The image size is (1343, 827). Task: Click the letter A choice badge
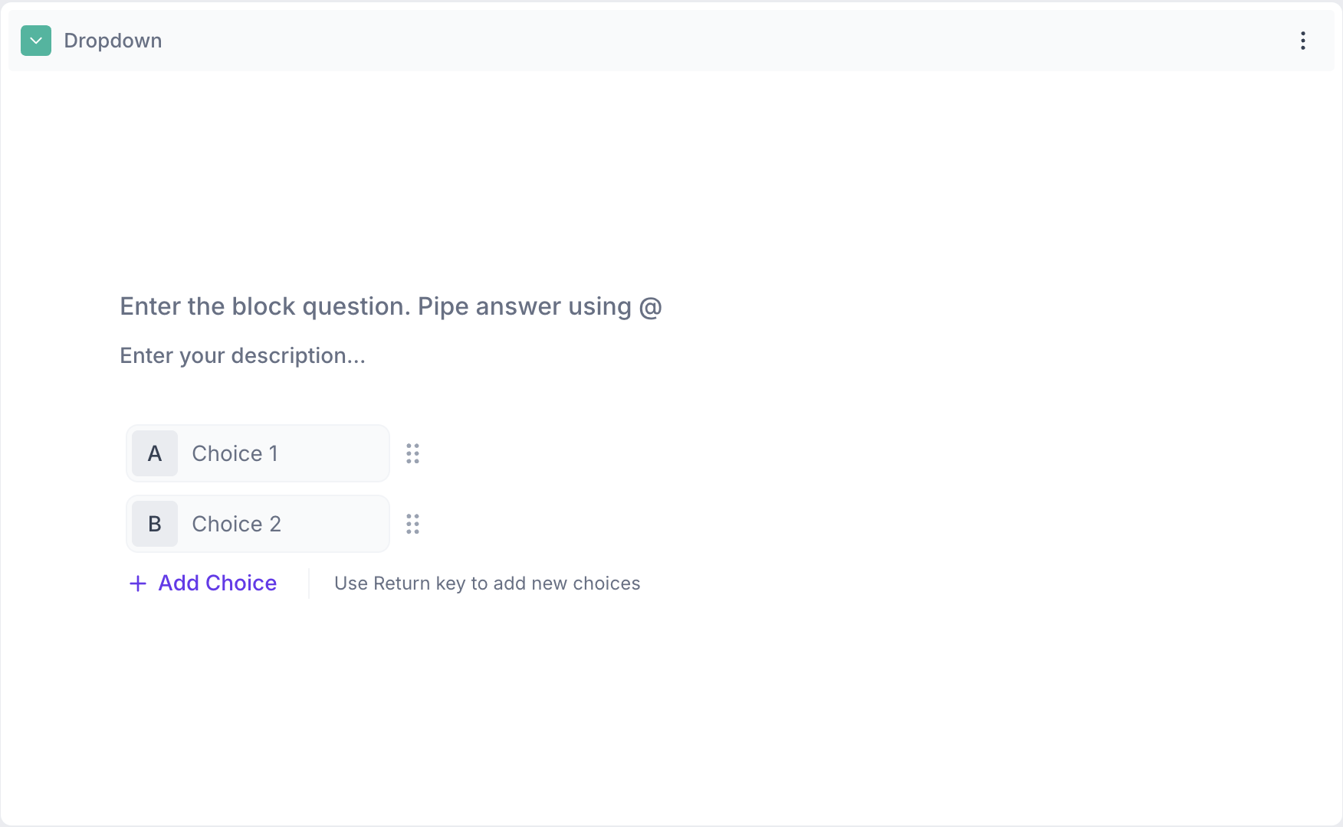click(x=155, y=453)
